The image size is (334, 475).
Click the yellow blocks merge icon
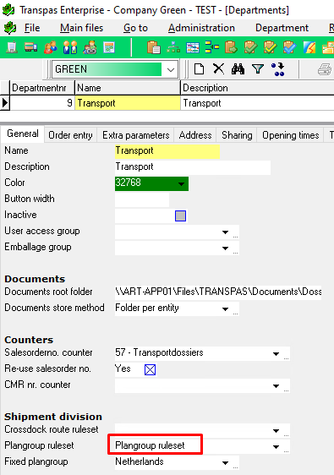coord(212,47)
